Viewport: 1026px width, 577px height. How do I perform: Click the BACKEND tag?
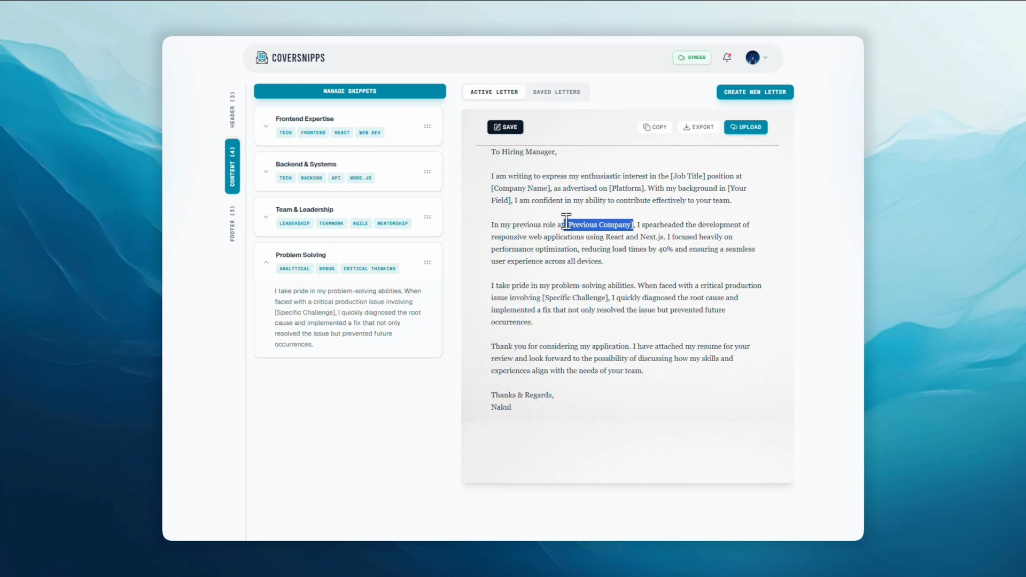[311, 178]
